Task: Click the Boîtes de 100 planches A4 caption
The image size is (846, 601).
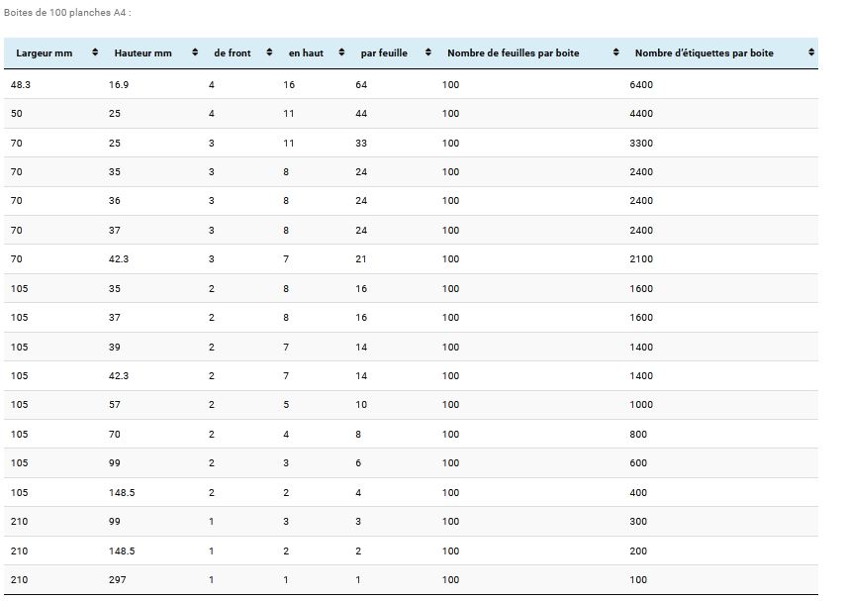Action: (x=67, y=13)
